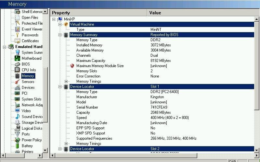
Task: Open the Ports icon
Action: click(x=17, y=134)
